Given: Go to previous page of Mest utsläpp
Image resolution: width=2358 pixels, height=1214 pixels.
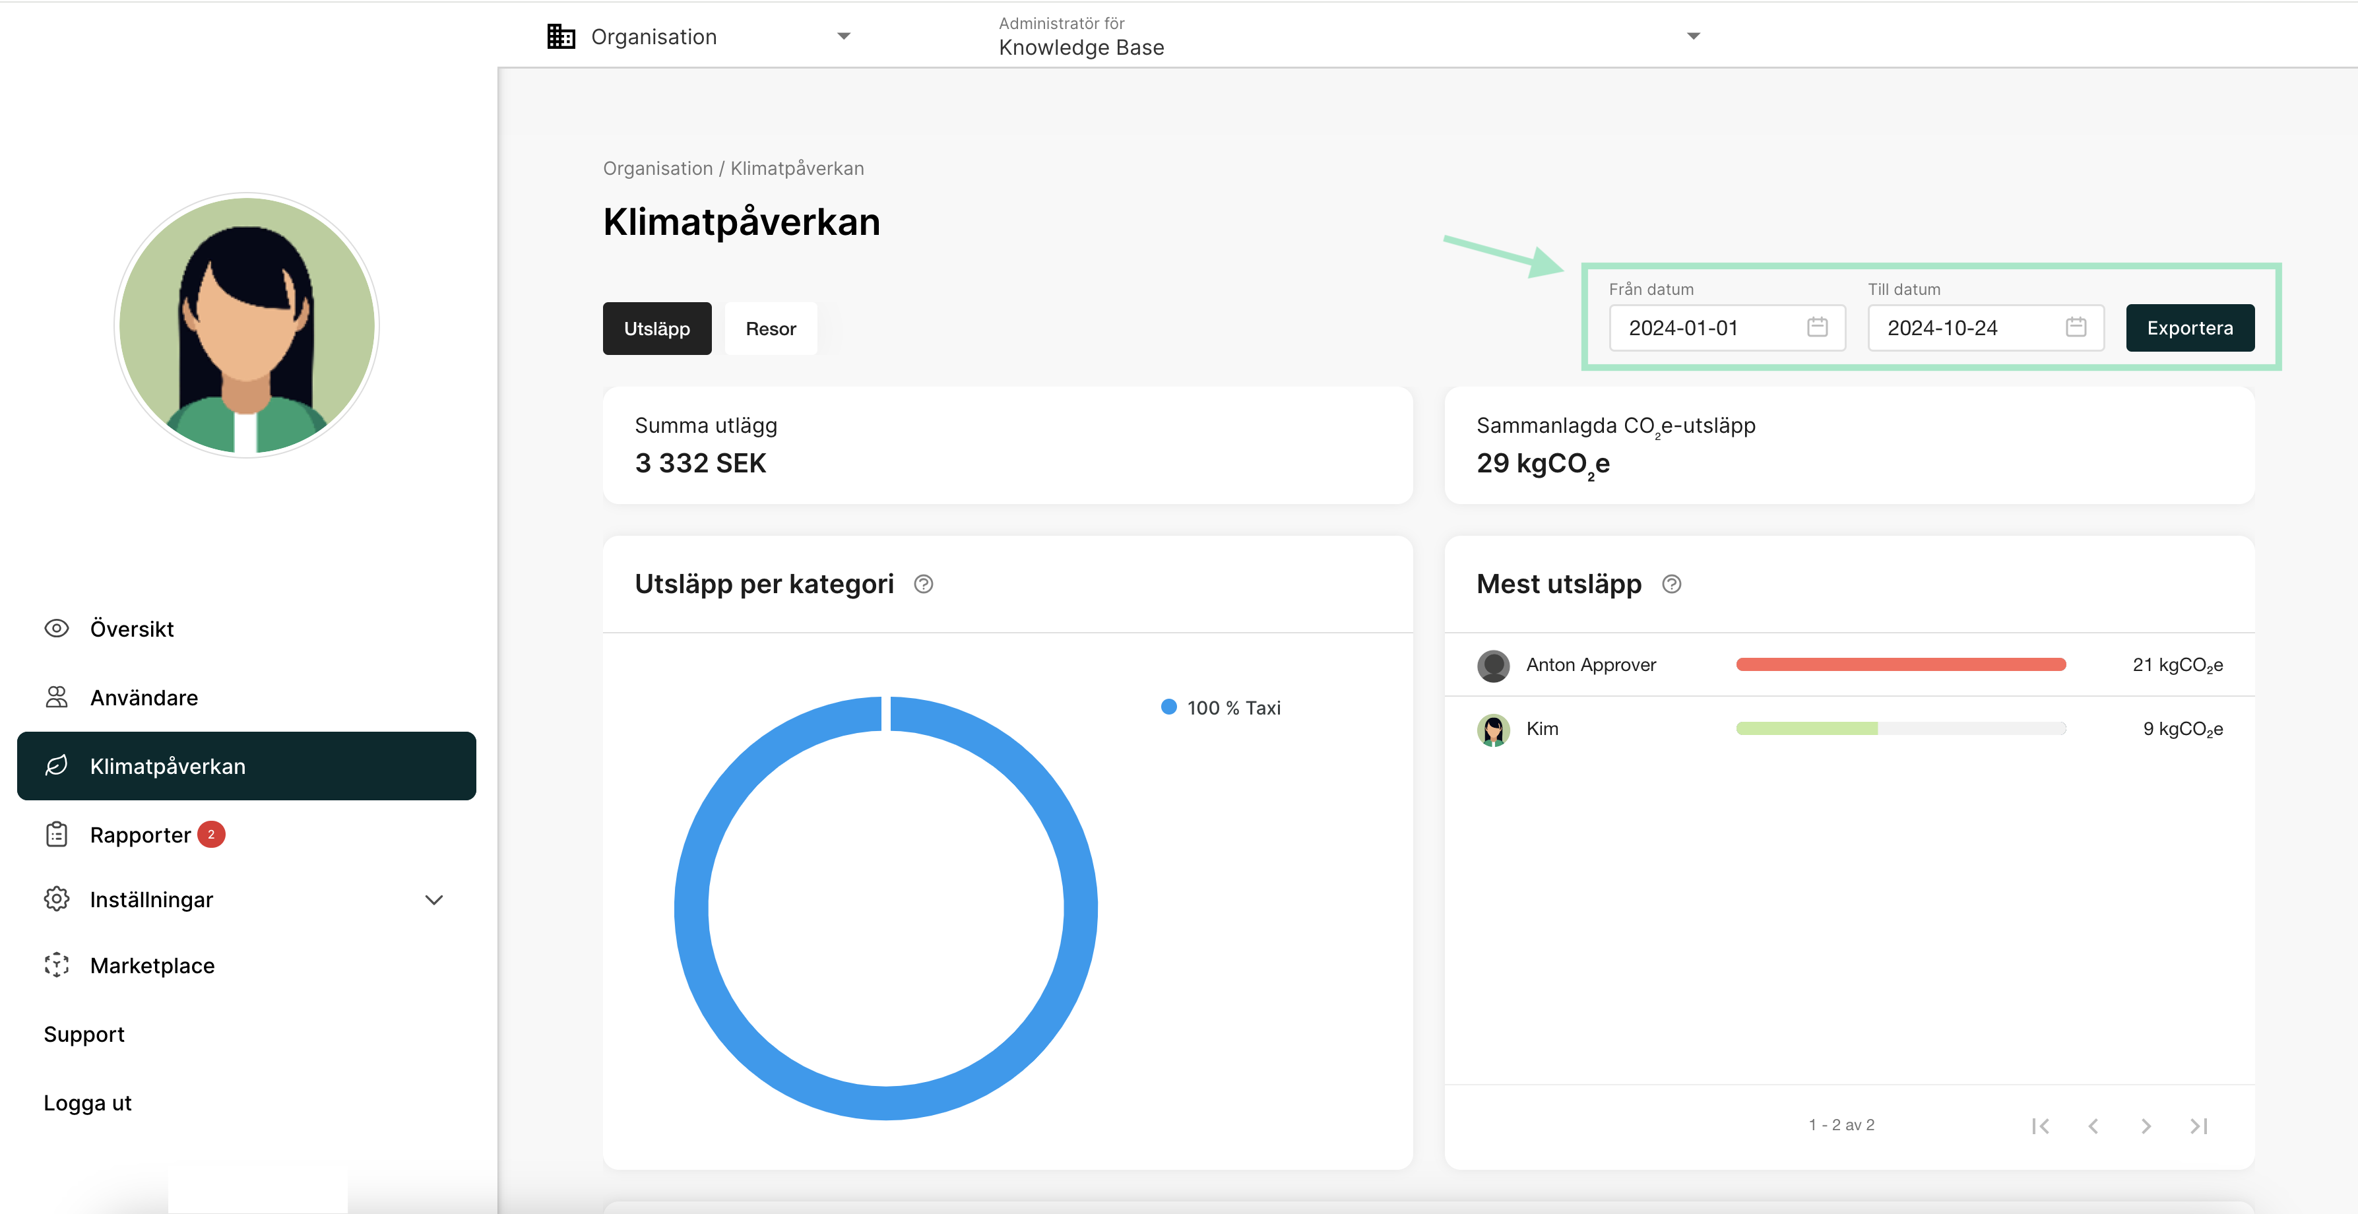Looking at the screenshot, I should tap(2093, 1125).
